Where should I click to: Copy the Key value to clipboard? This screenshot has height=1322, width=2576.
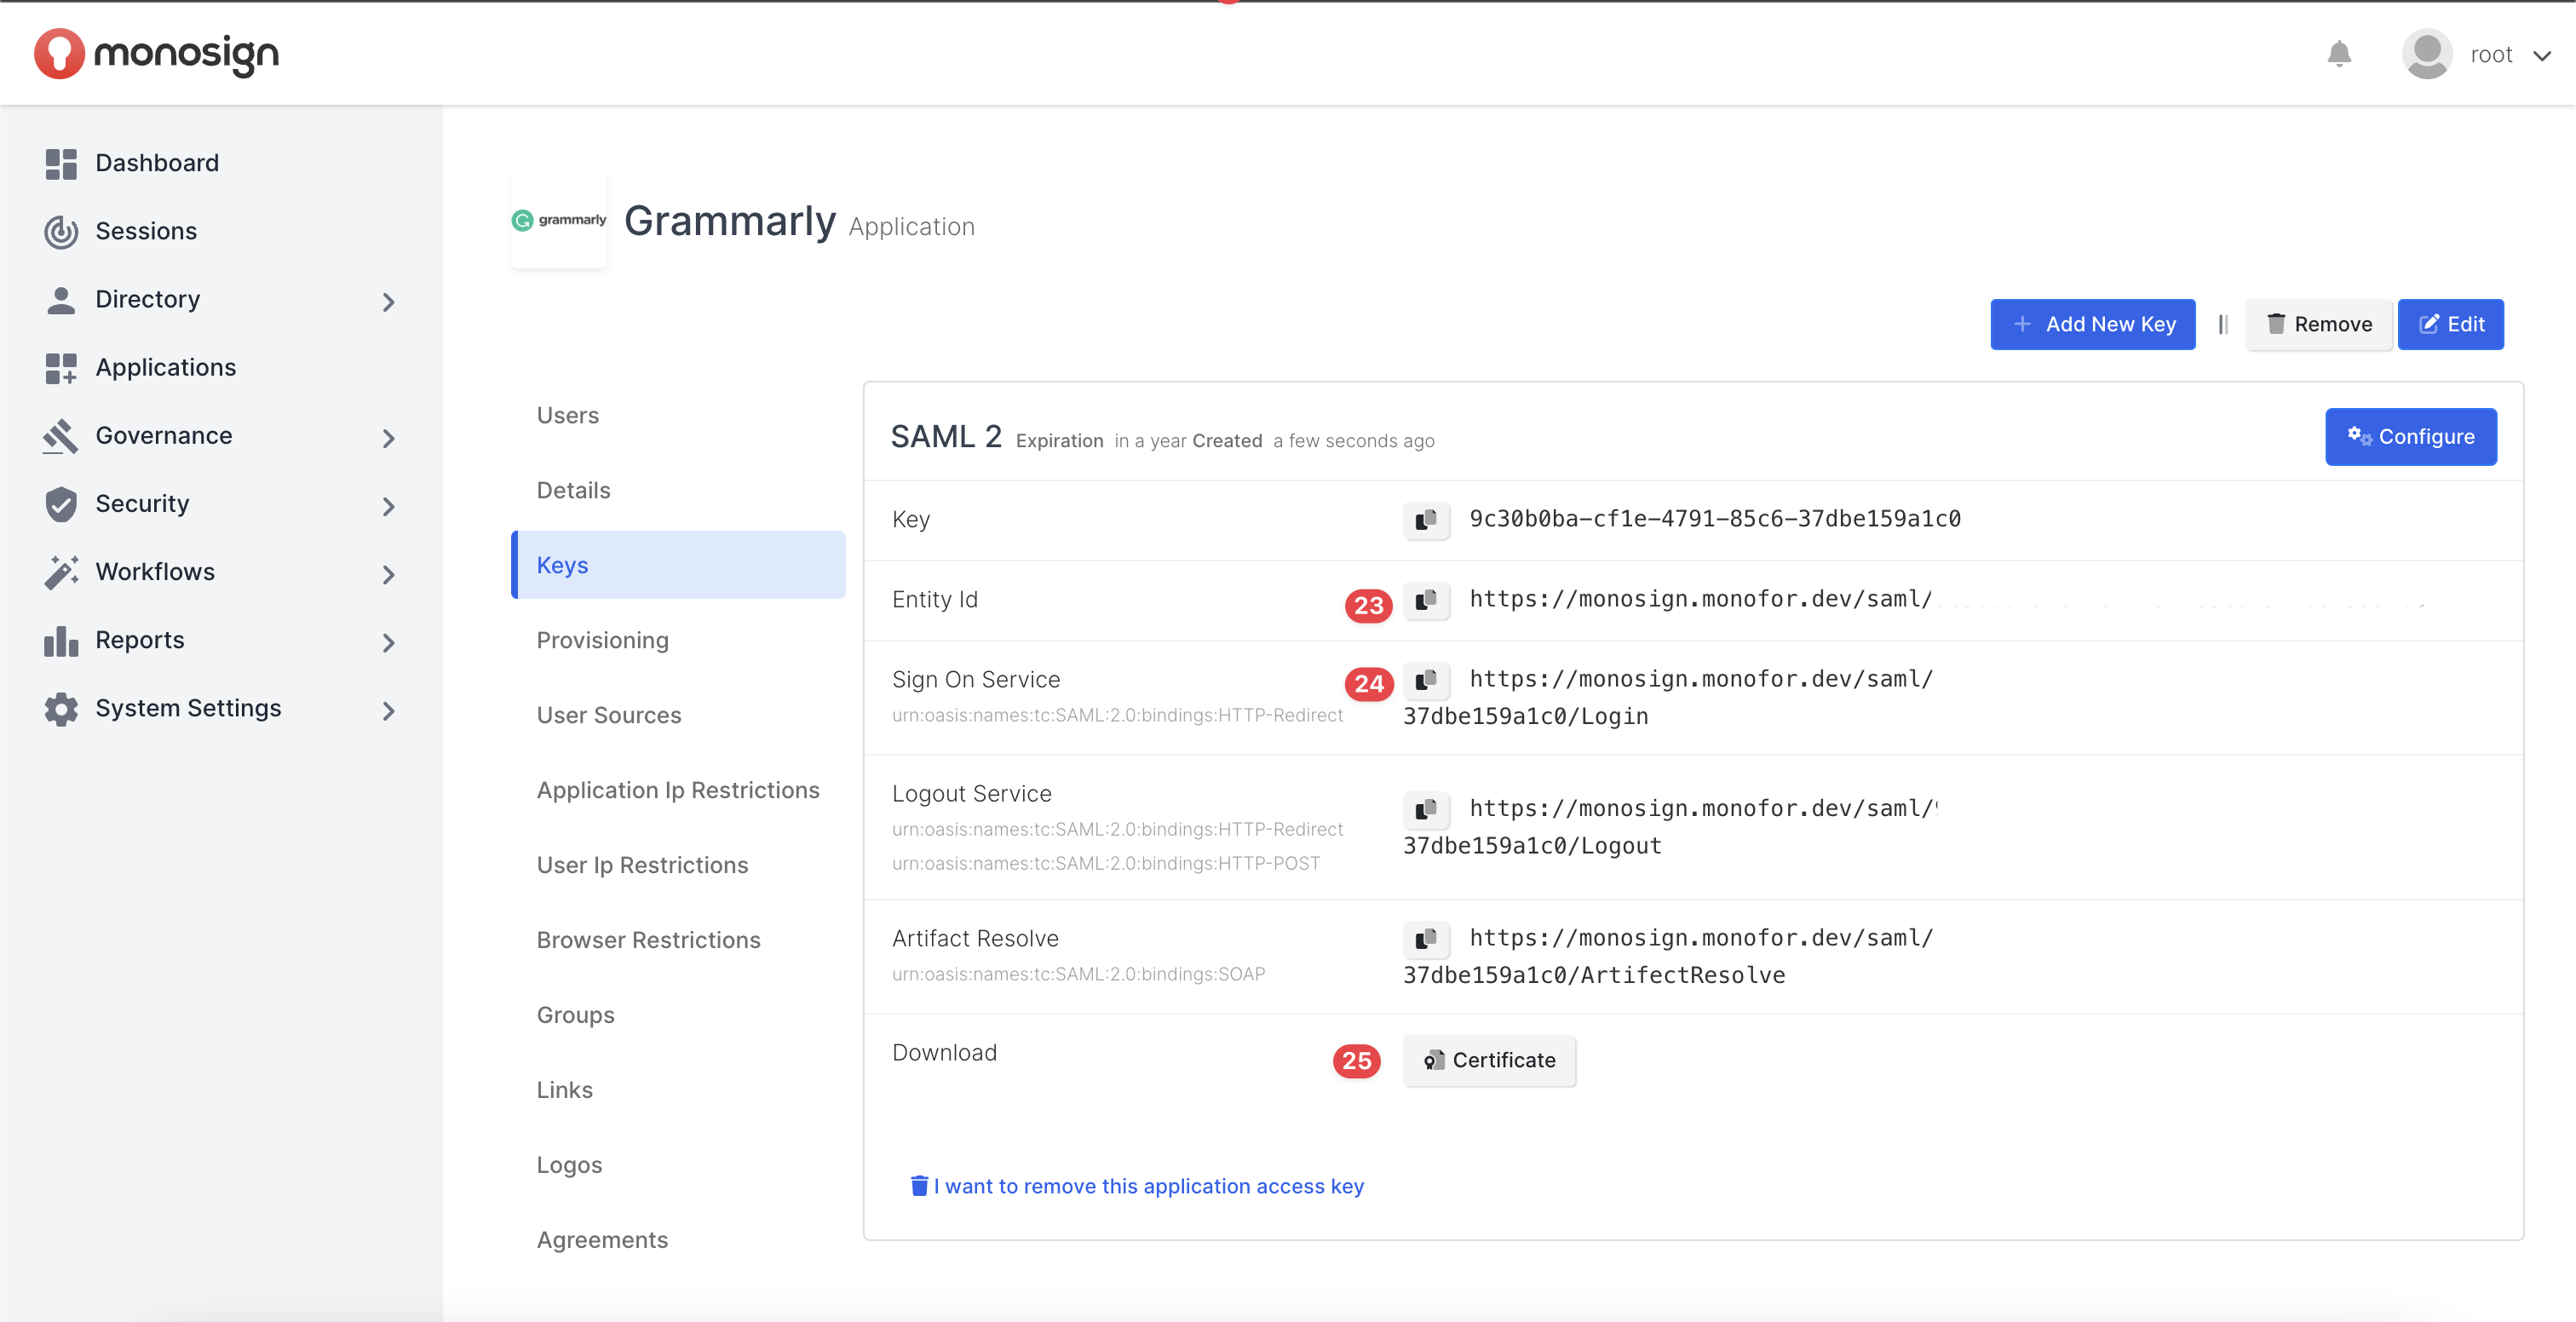click(x=1426, y=519)
